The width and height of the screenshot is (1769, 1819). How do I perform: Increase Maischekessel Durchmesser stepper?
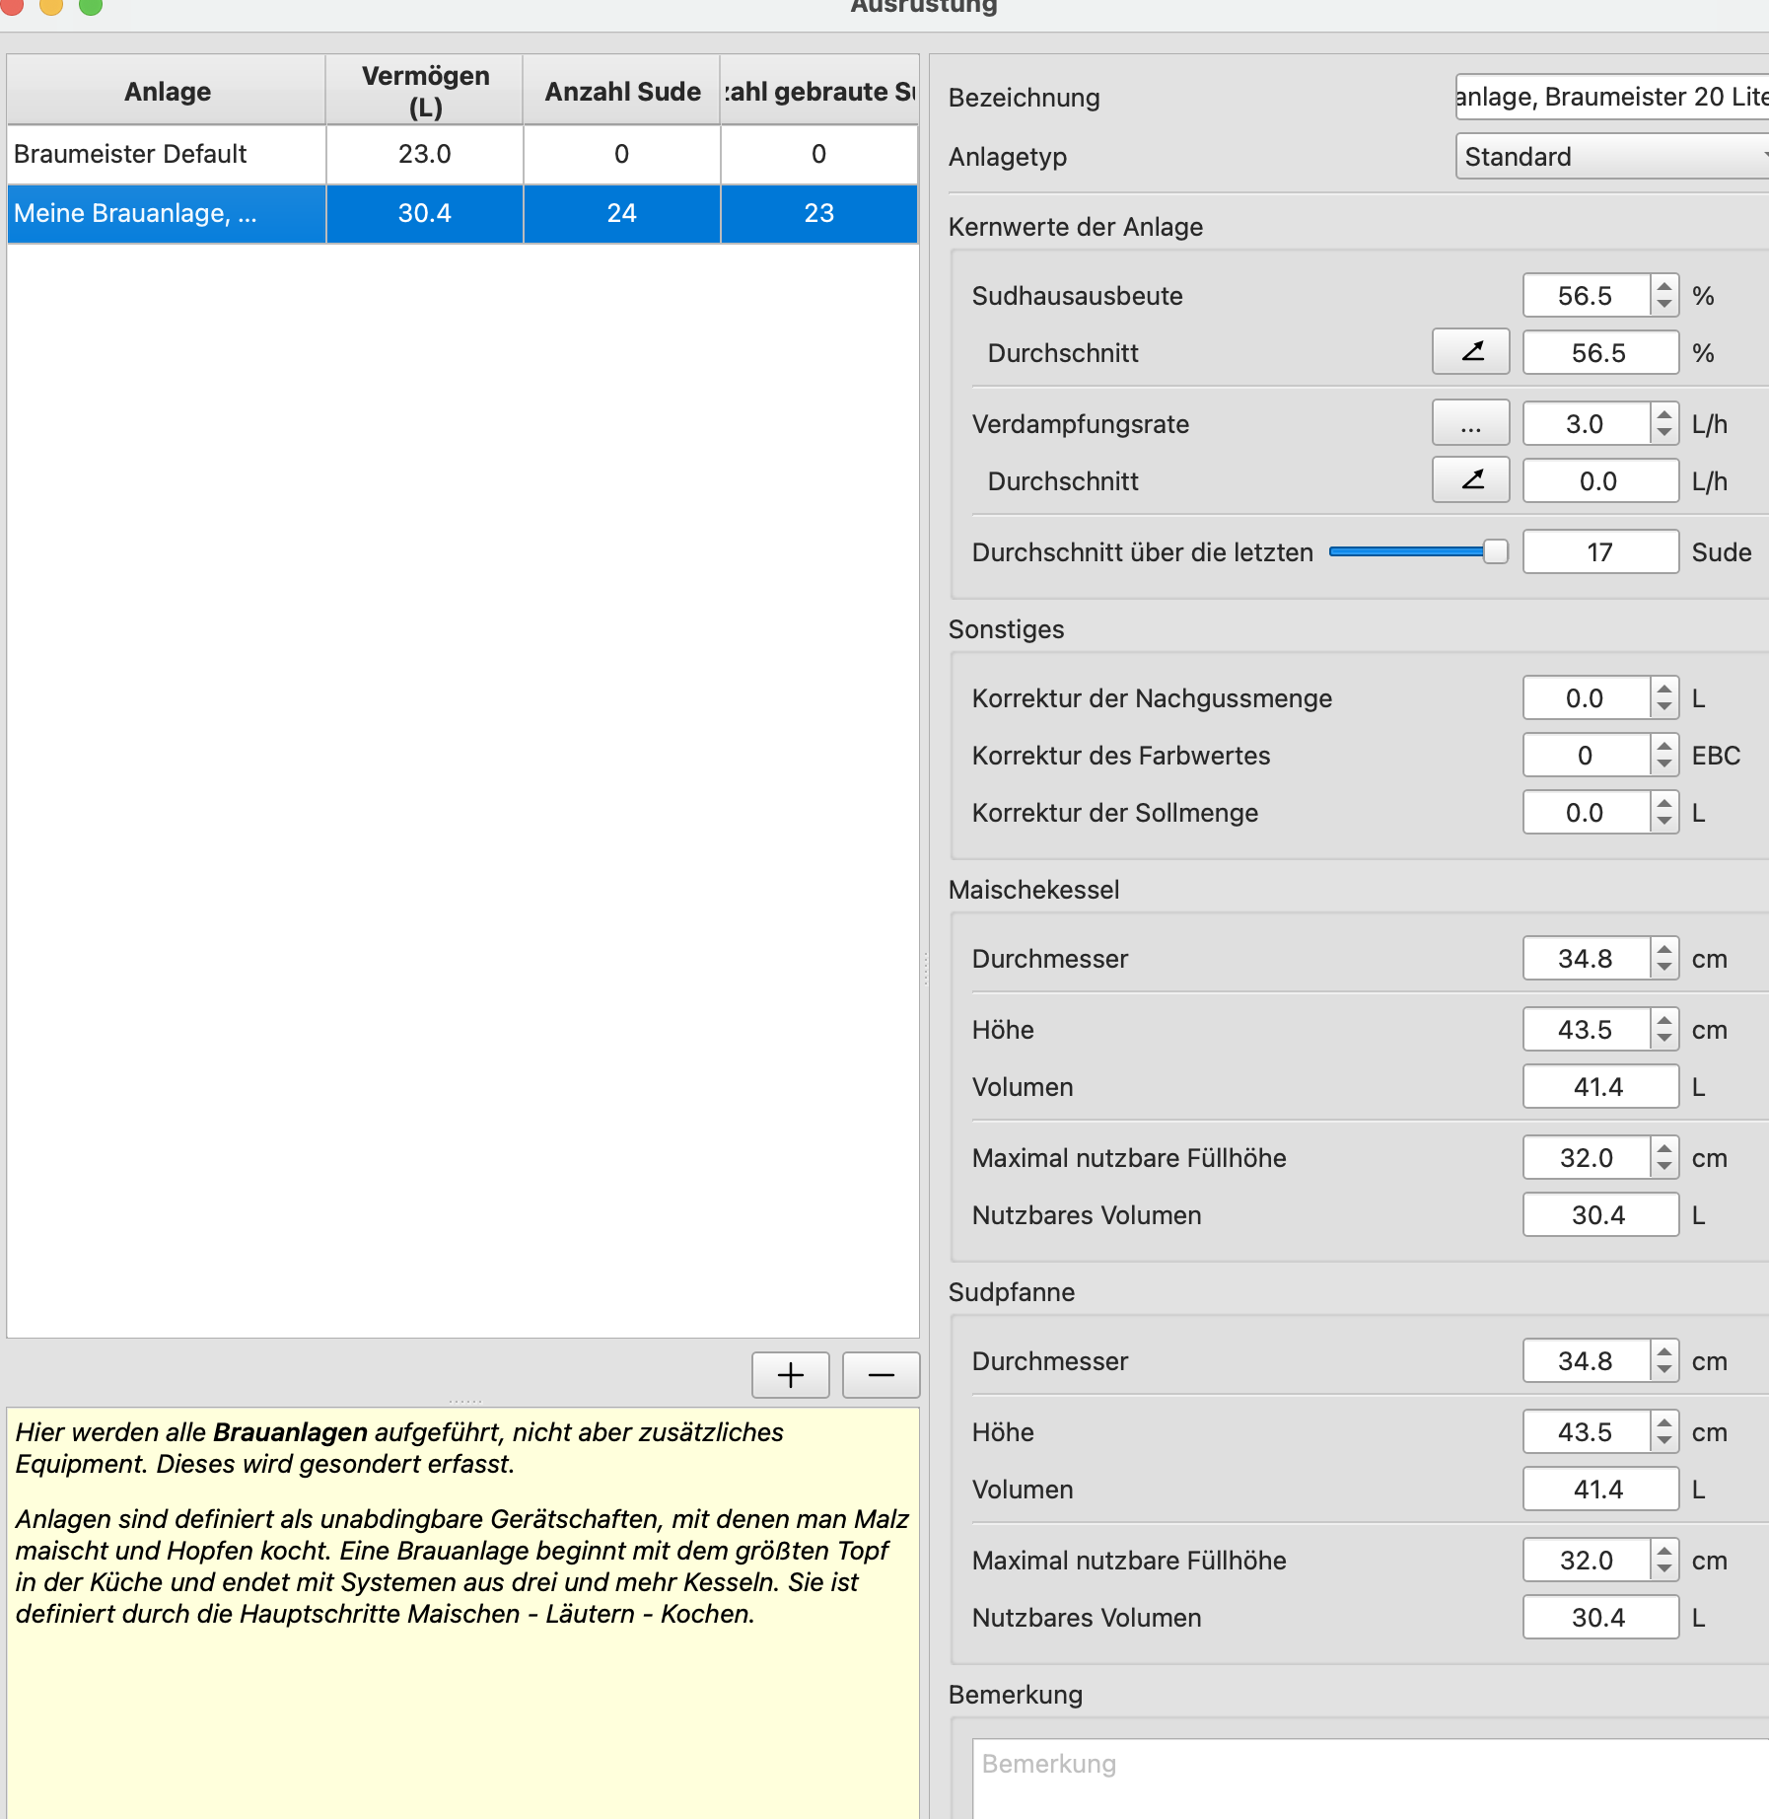pyautogui.click(x=1664, y=949)
